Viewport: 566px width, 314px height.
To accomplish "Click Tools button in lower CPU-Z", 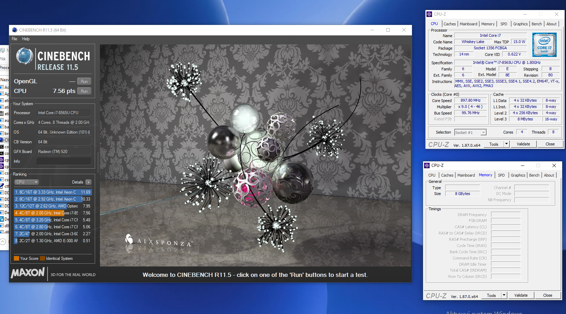I will 491,296.
